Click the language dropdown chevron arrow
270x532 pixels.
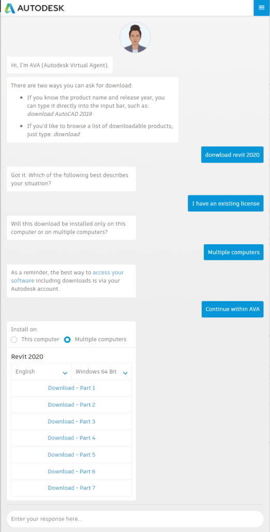(x=65, y=373)
